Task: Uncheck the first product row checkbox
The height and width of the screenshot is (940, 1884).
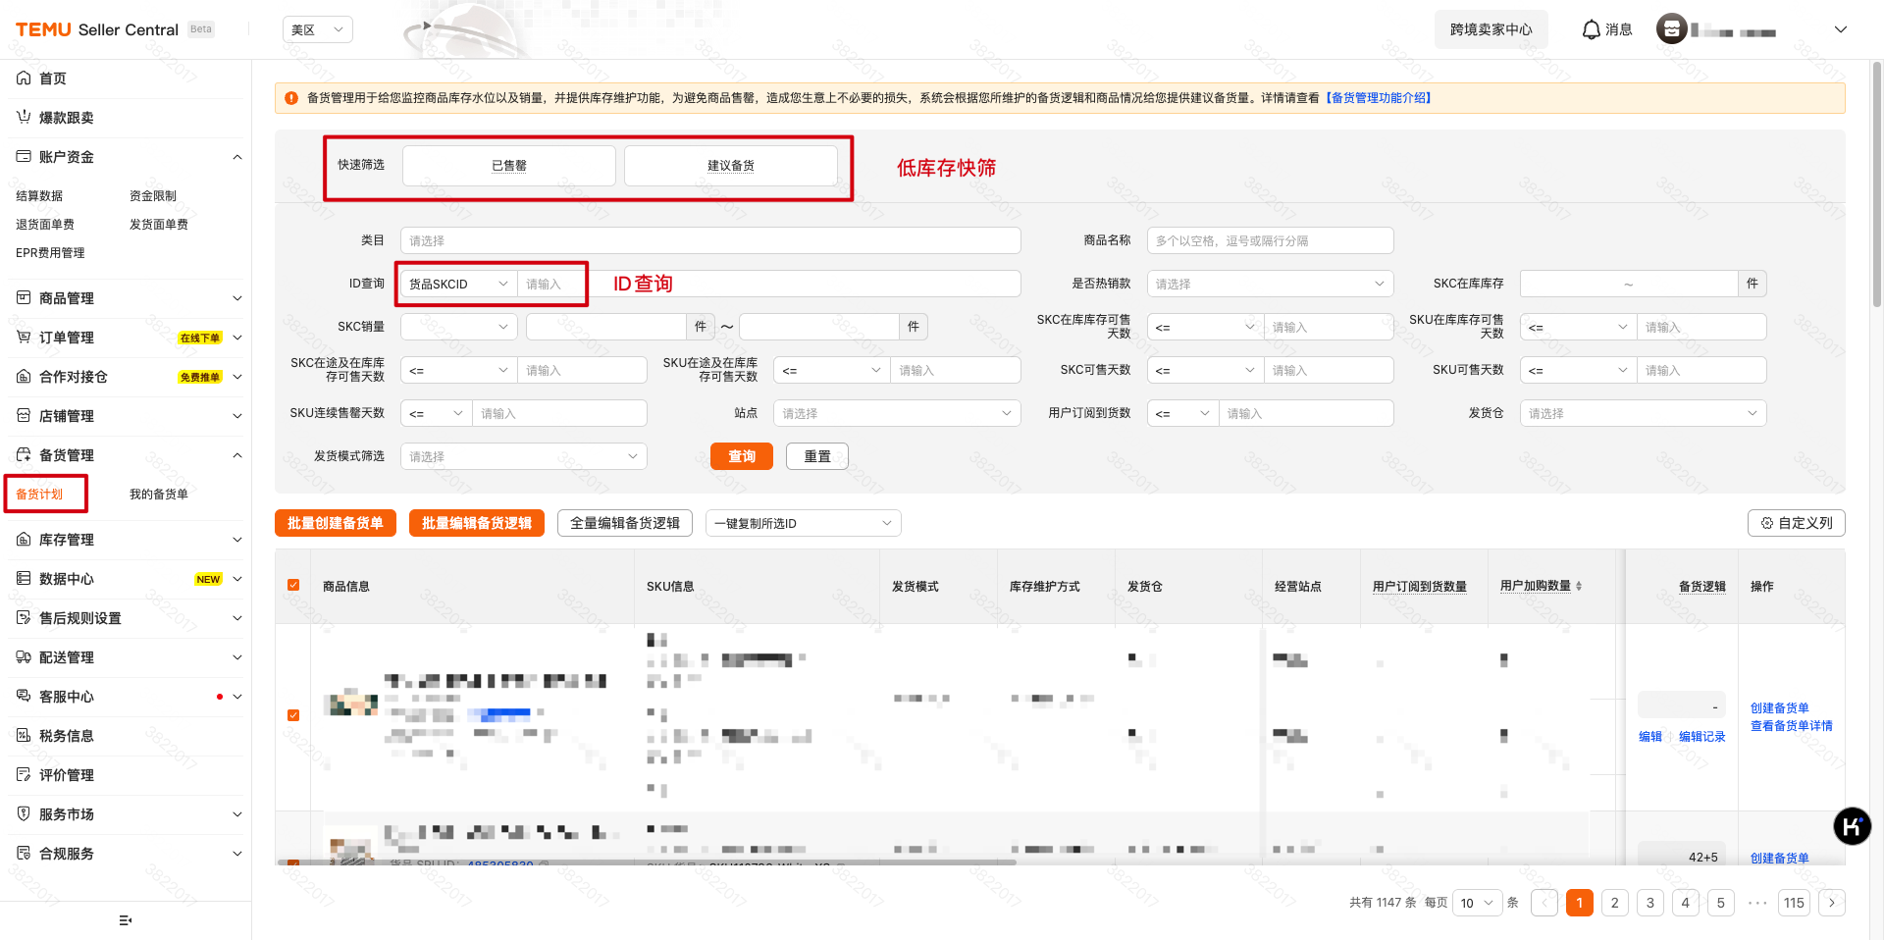Action: point(293,715)
